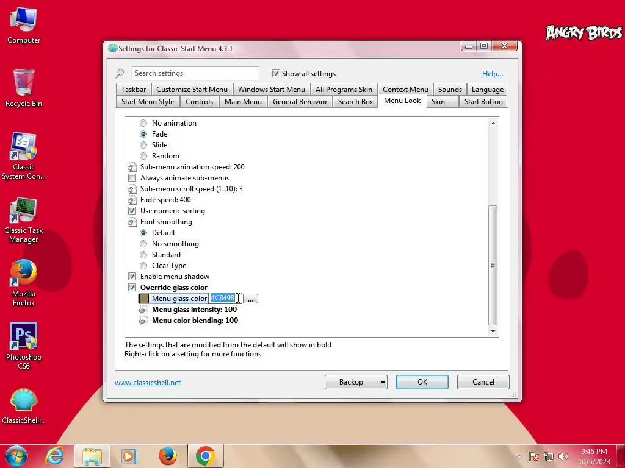Click the Classic Start Menu title icon
This screenshot has width=625, height=468.
(113, 49)
